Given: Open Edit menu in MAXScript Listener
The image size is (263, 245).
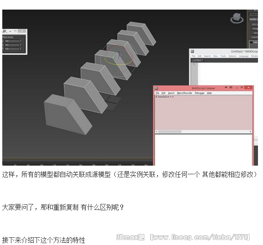Looking at the screenshot, I should pos(163,93).
